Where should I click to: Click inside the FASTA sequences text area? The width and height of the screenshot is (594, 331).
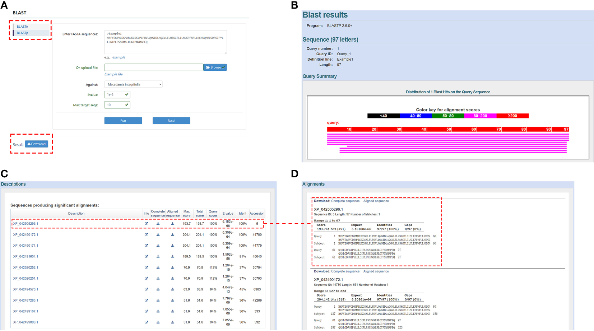click(165, 42)
